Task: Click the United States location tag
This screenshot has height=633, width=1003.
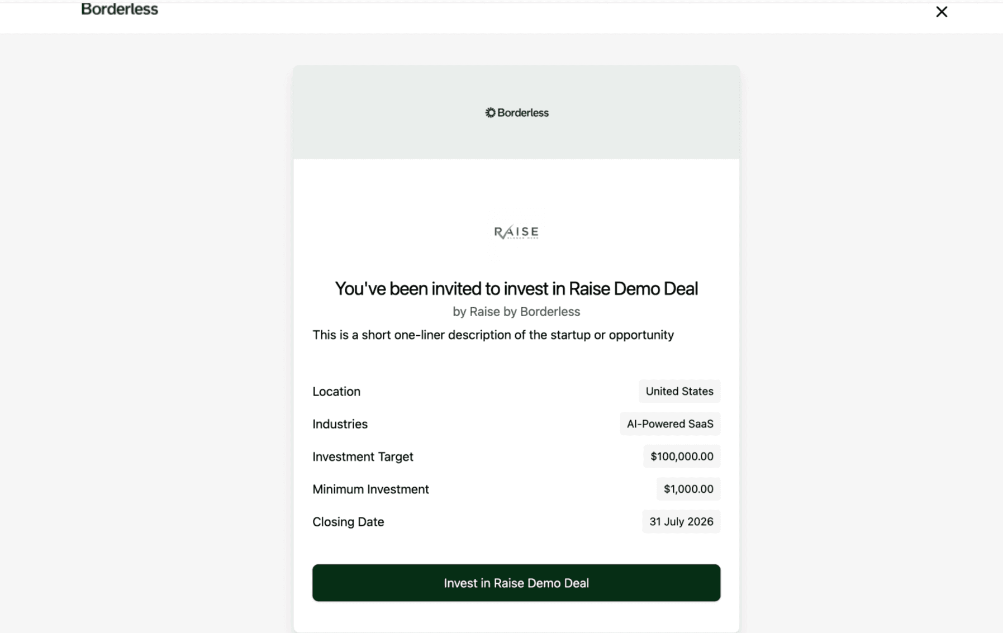Action: tap(679, 391)
